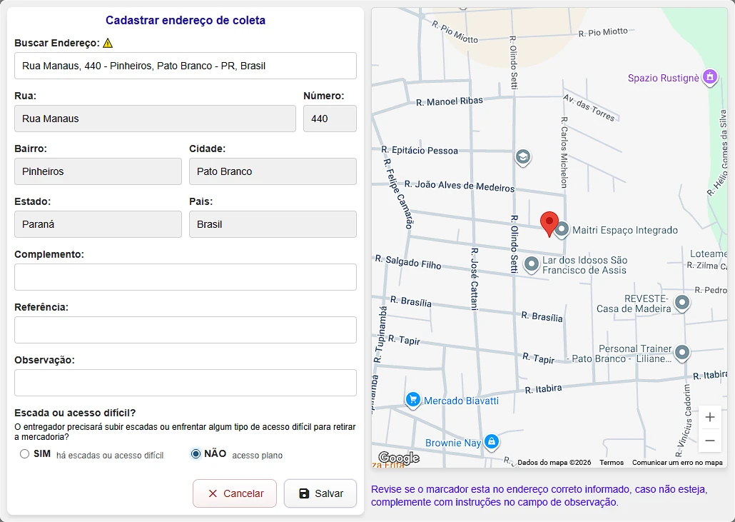
Task: Click Buscar Endereço search field
Action: click(x=185, y=66)
